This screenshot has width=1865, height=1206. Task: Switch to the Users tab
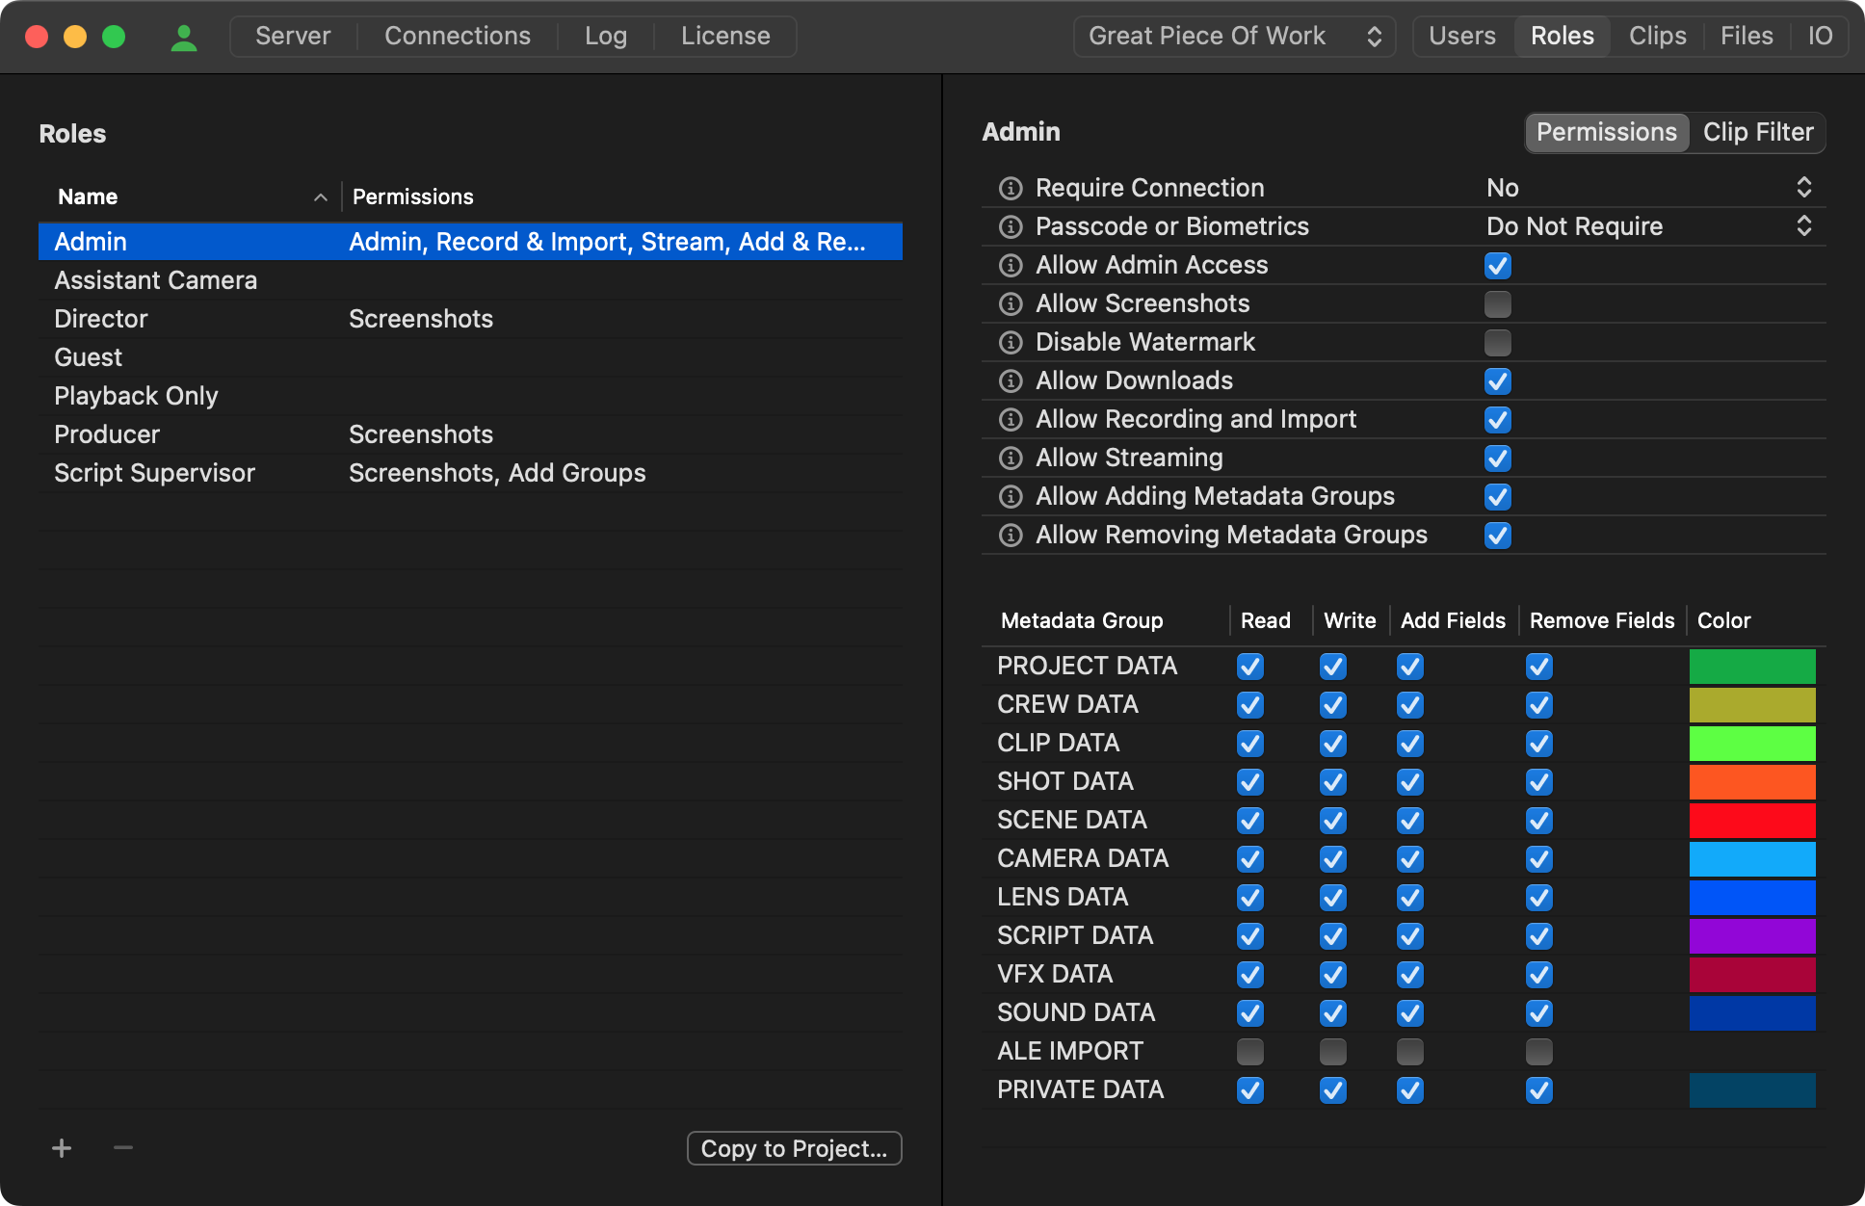point(1462,36)
